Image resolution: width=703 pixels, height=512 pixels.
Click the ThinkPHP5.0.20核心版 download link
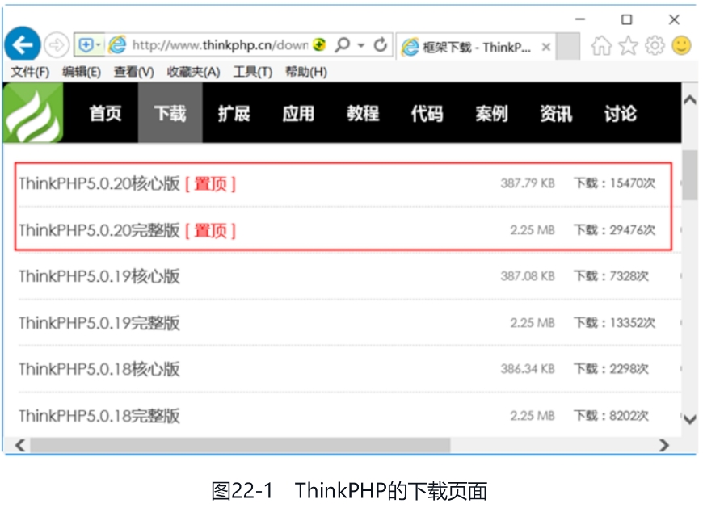99,183
